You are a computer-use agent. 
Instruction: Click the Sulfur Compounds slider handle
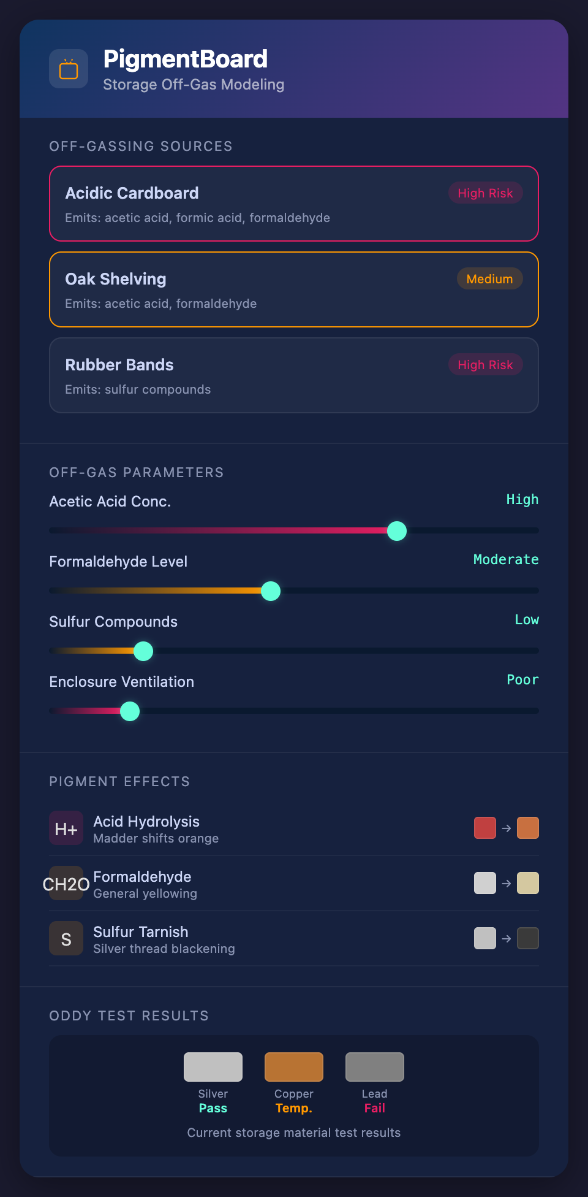point(143,651)
